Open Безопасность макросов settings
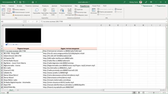Viewport: 168px width, 94px height. point(21,15)
